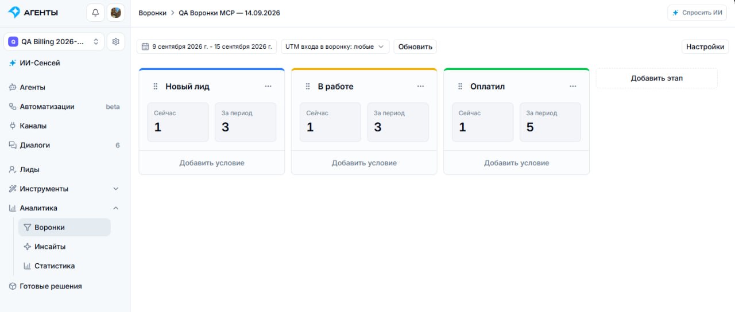Click the Обновить button
Viewport: 735px width, 312px height.
(x=415, y=46)
